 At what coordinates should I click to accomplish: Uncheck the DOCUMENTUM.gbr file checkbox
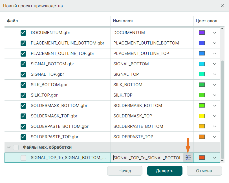point(23,33)
